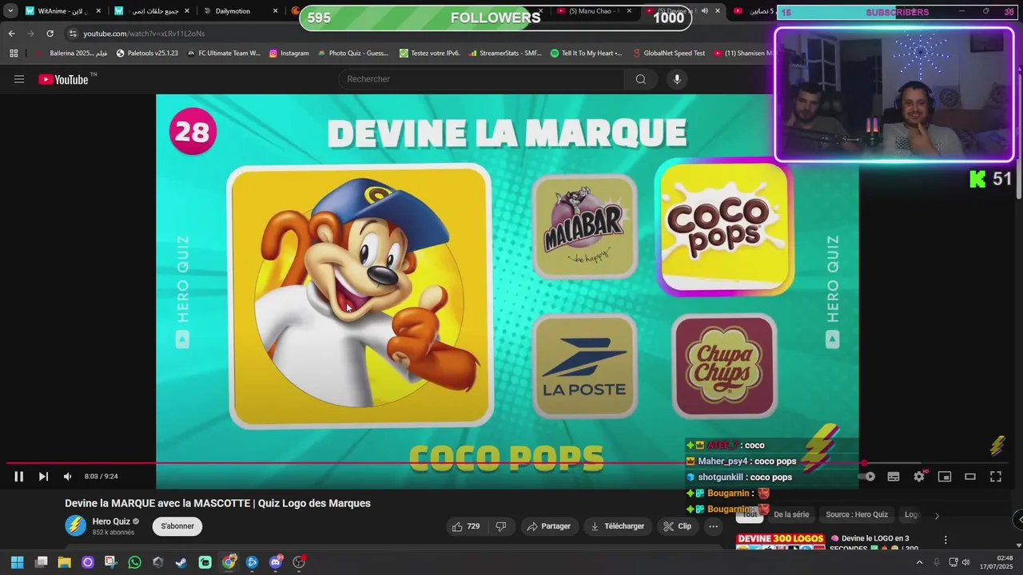Open the DEVINE 300 LOGOS video thumbnail

tap(780, 541)
